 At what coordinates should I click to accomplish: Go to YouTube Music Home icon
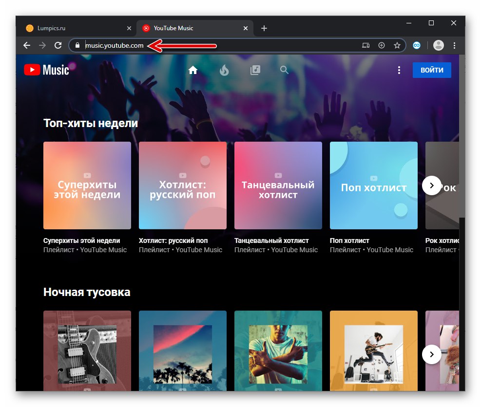[192, 70]
